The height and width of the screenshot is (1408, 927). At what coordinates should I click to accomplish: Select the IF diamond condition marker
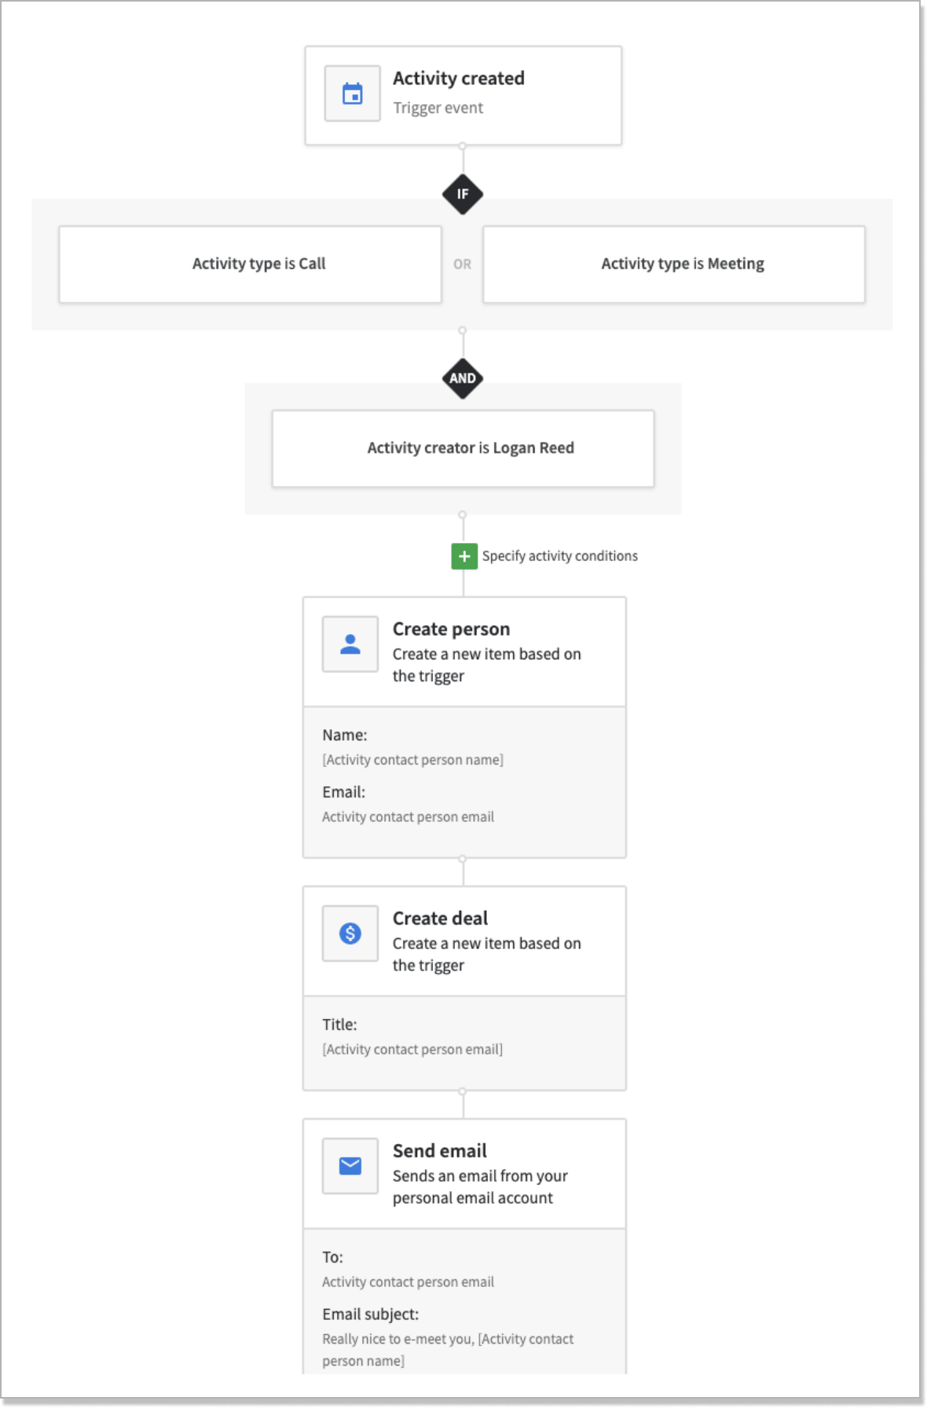pos(463,194)
